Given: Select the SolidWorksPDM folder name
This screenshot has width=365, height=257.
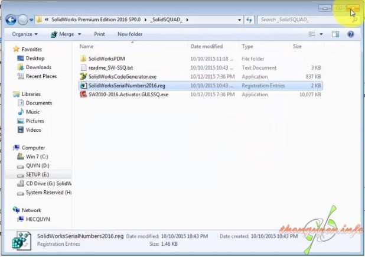Looking at the screenshot, I should coord(107,58).
